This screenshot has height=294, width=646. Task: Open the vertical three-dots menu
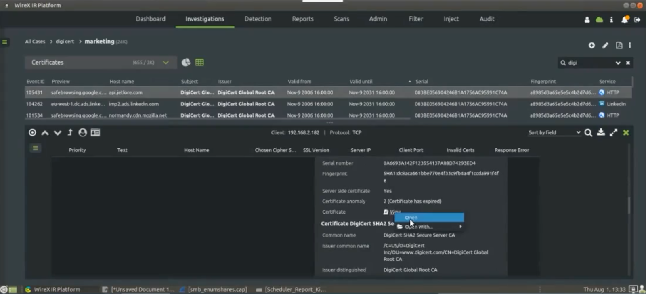coord(630,45)
